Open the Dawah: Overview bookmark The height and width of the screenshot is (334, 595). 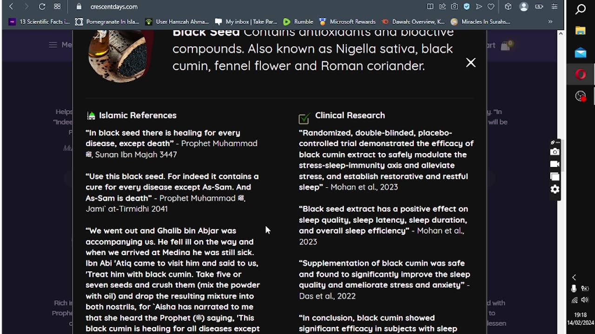coord(413,22)
